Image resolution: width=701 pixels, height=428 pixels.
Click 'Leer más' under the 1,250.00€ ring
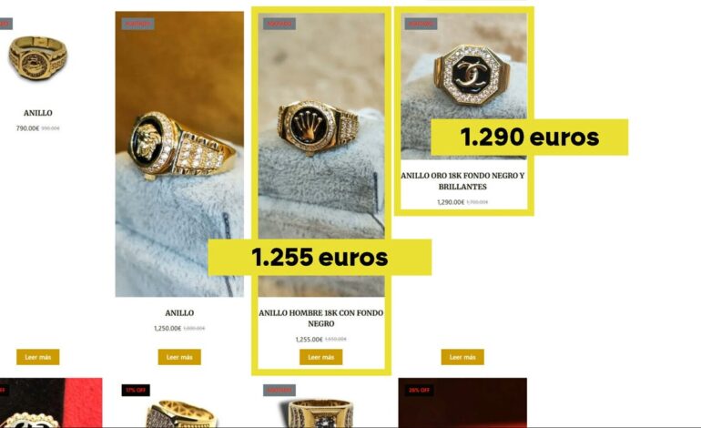click(x=179, y=357)
